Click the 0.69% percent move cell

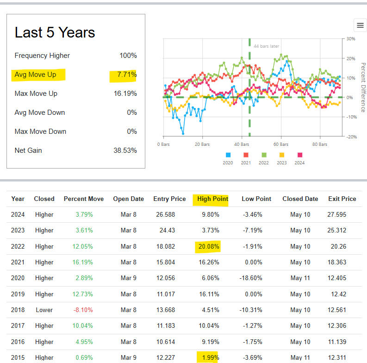84,357
